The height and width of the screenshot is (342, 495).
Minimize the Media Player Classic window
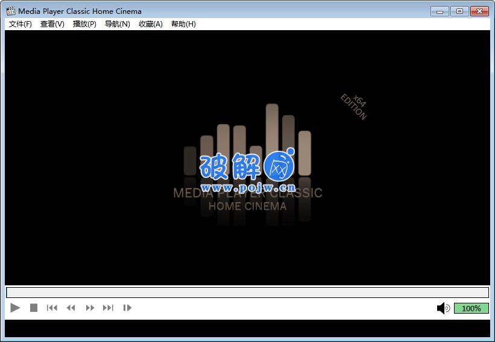pyautogui.click(x=440, y=11)
